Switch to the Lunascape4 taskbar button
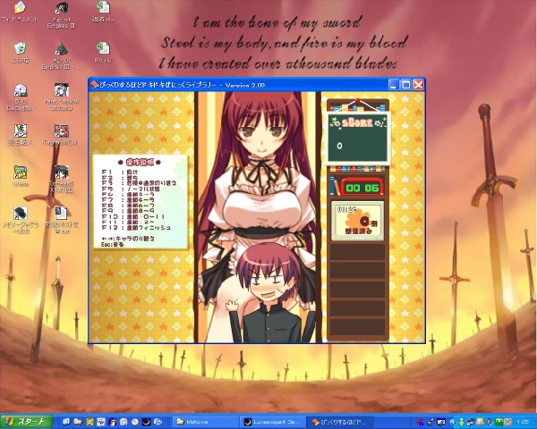The height and width of the screenshot is (429, 537). 272,422
